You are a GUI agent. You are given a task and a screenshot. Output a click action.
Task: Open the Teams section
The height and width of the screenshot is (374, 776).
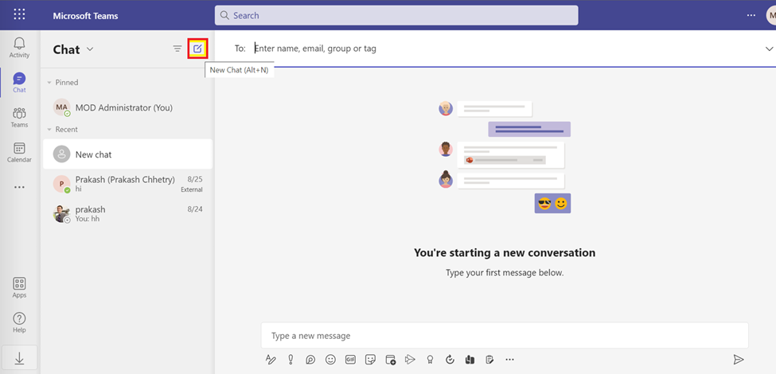[x=19, y=118]
